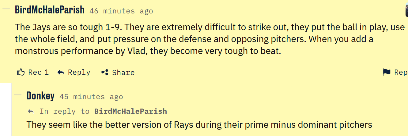Click the thumbs-up recommend icon

click(21, 72)
